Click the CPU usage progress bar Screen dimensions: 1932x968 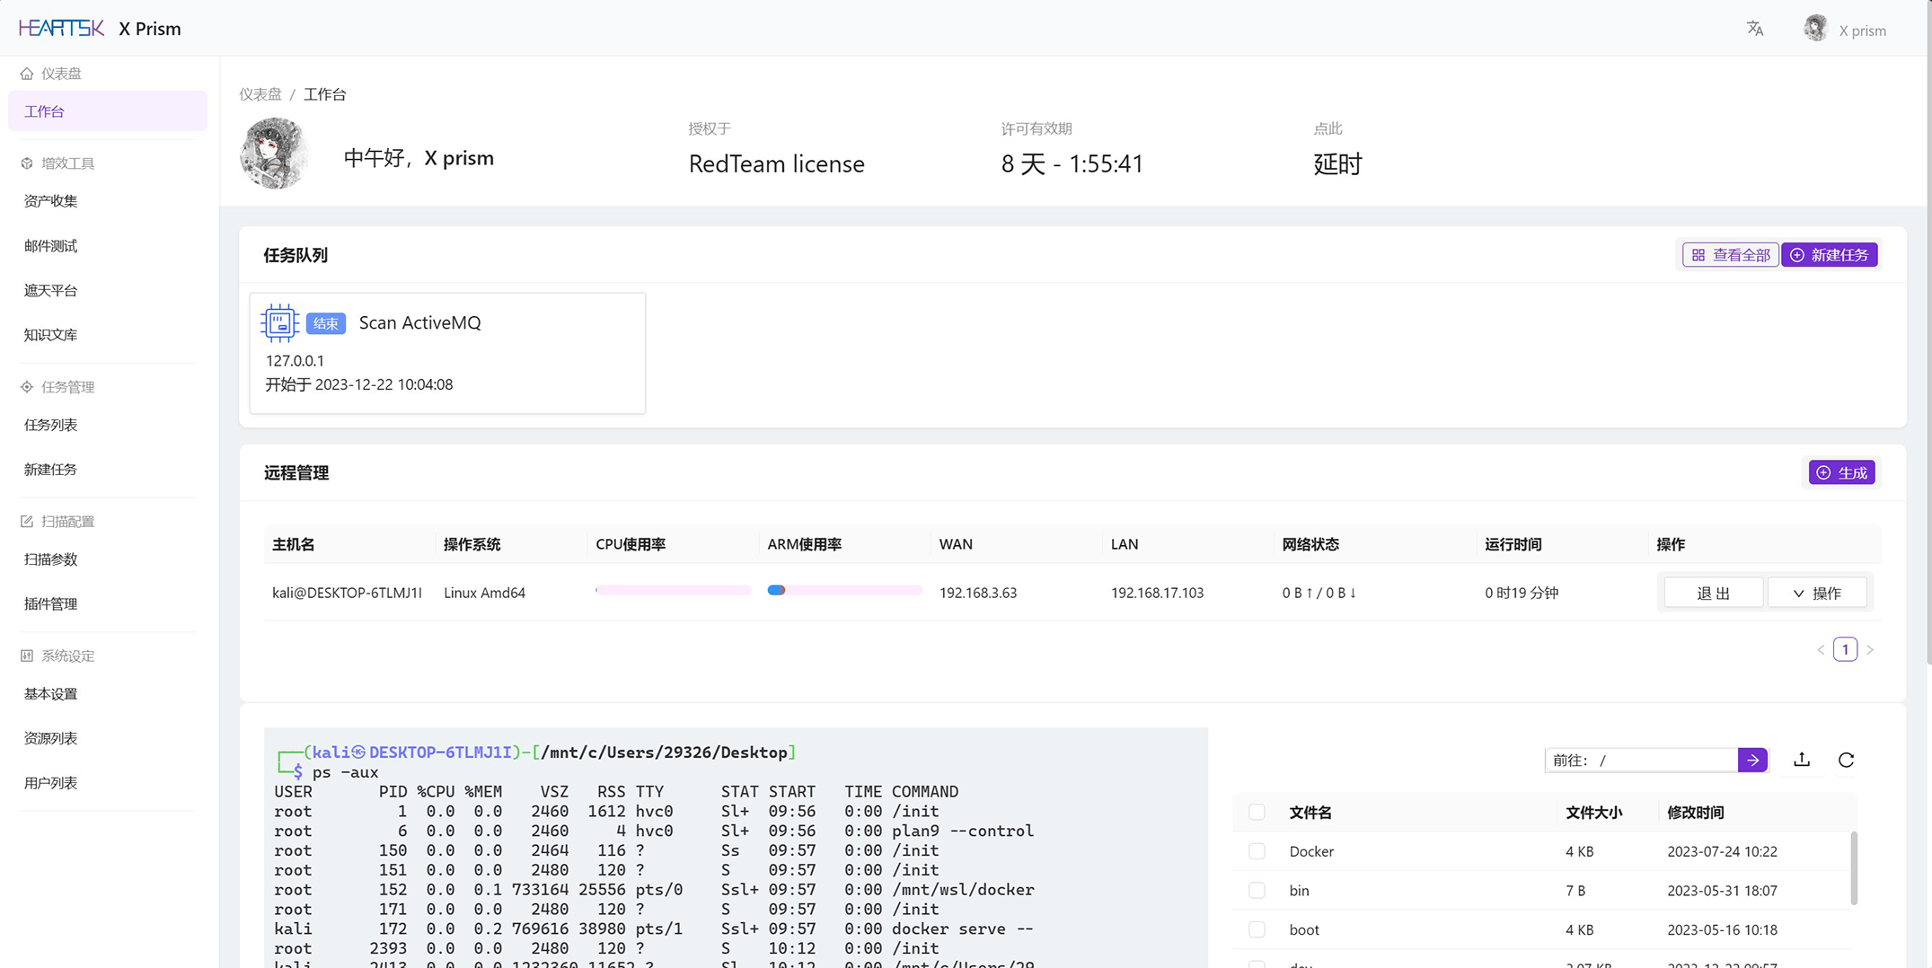click(x=673, y=590)
